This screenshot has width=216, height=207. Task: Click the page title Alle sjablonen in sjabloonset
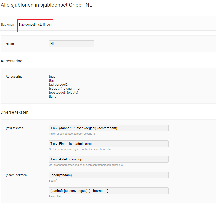(46, 5)
